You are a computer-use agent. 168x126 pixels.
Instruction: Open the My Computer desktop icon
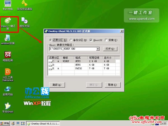(x=8, y=5)
